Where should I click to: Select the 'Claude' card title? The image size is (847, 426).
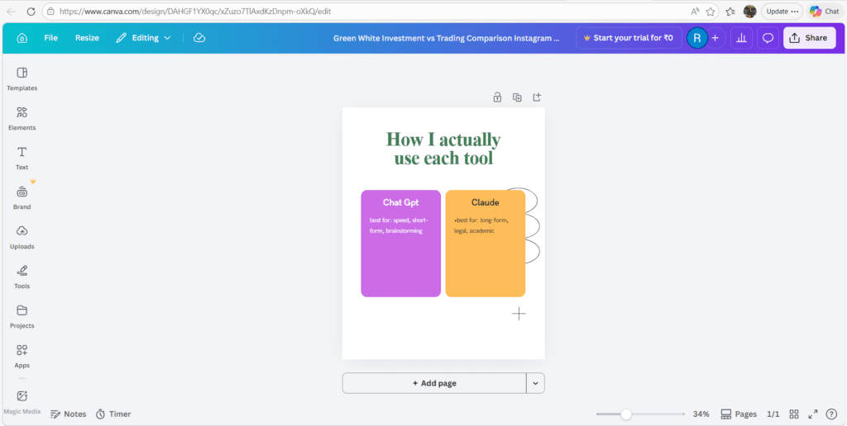point(485,203)
